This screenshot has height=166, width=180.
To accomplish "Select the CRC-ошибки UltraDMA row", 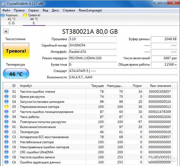I will click(88, 152).
